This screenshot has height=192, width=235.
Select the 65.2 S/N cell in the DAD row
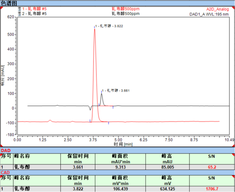(x=212, y=167)
